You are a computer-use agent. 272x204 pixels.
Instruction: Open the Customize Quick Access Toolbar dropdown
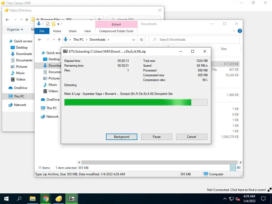[58, 24]
